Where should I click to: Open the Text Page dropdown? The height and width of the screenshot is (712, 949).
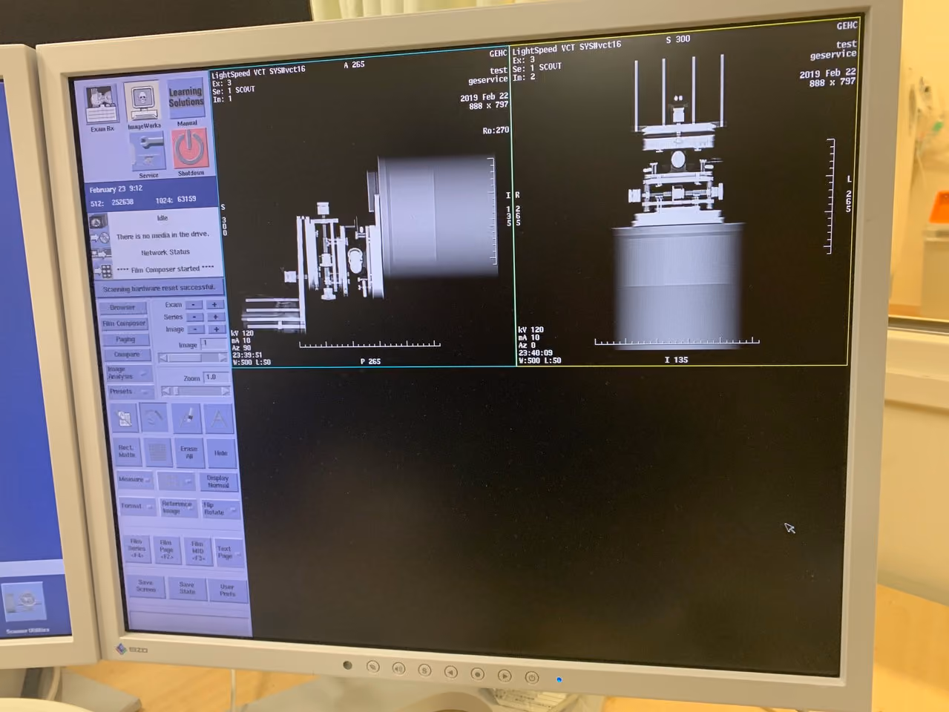(x=229, y=553)
